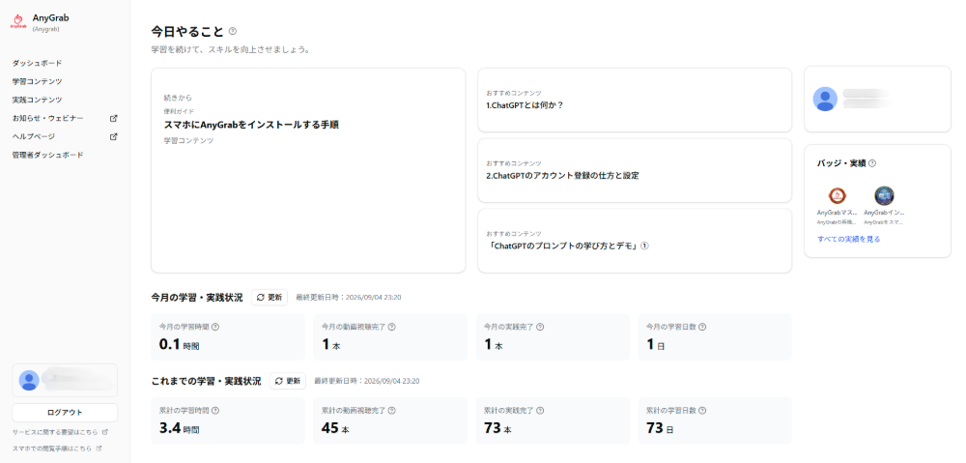The width and height of the screenshot is (966, 463).
Task: Click the help icon beside 今日やること
Action: [232, 31]
